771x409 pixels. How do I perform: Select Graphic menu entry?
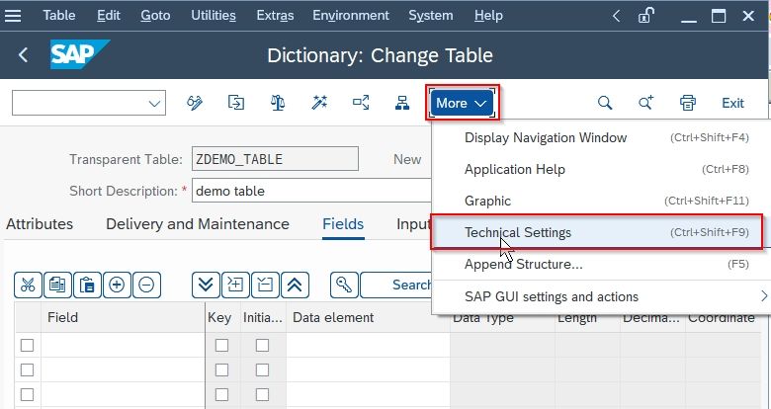click(x=601, y=201)
